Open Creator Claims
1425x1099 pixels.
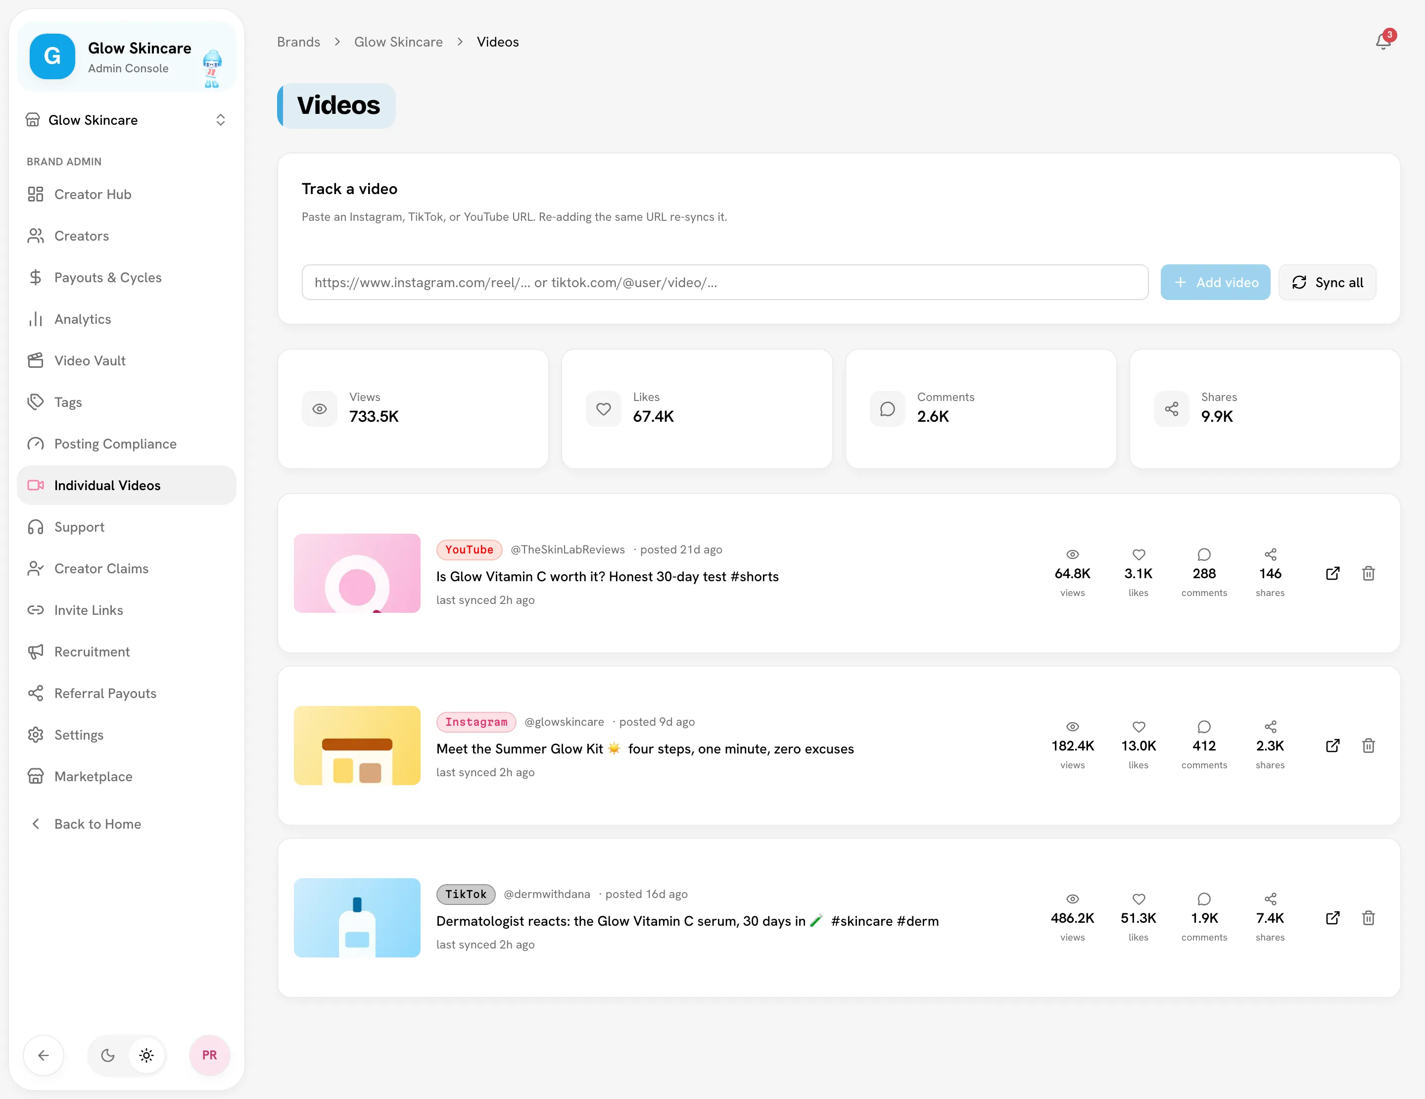coord(127,568)
